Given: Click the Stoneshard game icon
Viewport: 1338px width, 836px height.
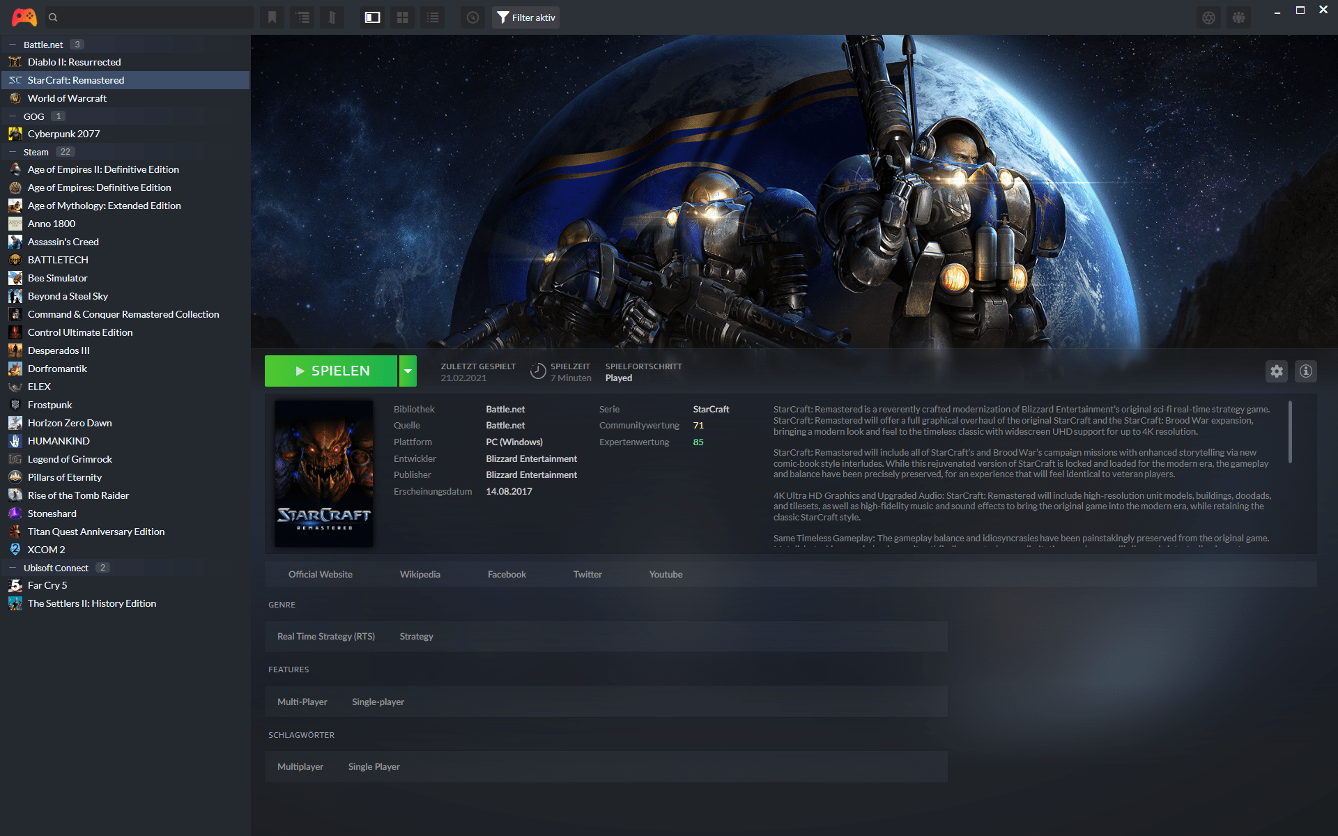Looking at the screenshot, I should 15,513.
